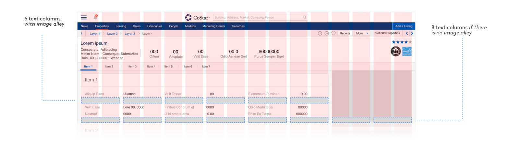The width and height of the screenshot is (519, 146).
Task: Open the hamburger menu
Action: (x=84, y=18)
